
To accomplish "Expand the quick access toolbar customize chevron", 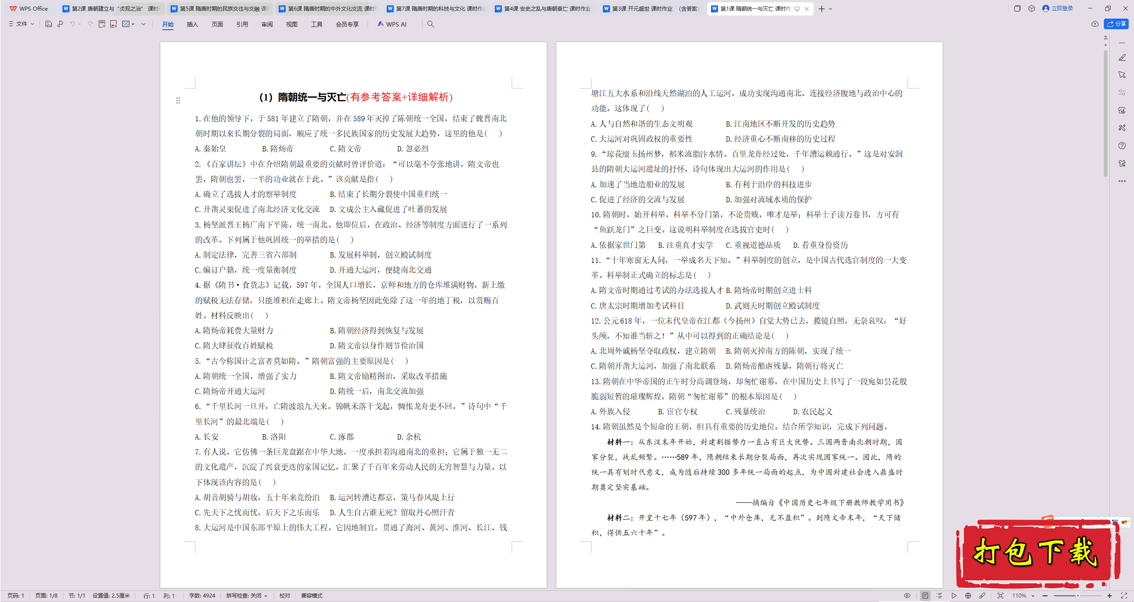I will click(144, 24).
